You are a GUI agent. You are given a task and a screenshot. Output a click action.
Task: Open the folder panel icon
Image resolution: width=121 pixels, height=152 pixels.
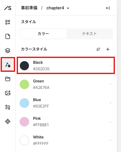[8, 79]
